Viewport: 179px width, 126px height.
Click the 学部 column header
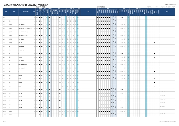point(13,12)
